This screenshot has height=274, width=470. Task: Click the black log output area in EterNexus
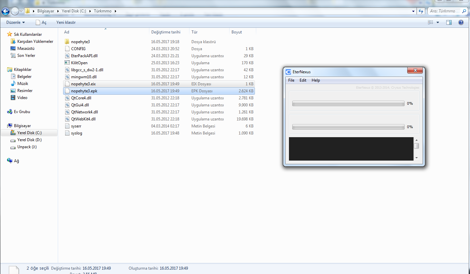[x=351, y=149]
